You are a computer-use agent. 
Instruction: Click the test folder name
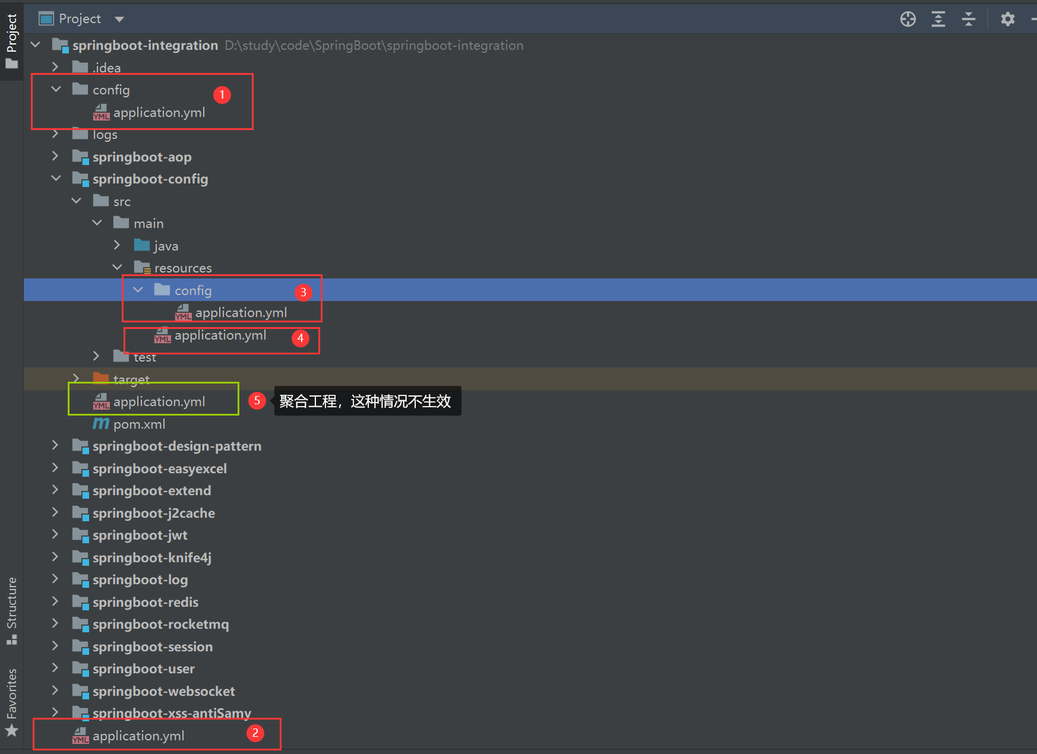click(x=145, y=357)
